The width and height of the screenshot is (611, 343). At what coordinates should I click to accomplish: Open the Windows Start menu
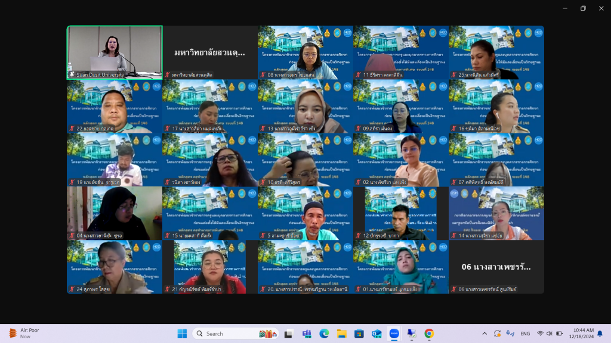182,333
